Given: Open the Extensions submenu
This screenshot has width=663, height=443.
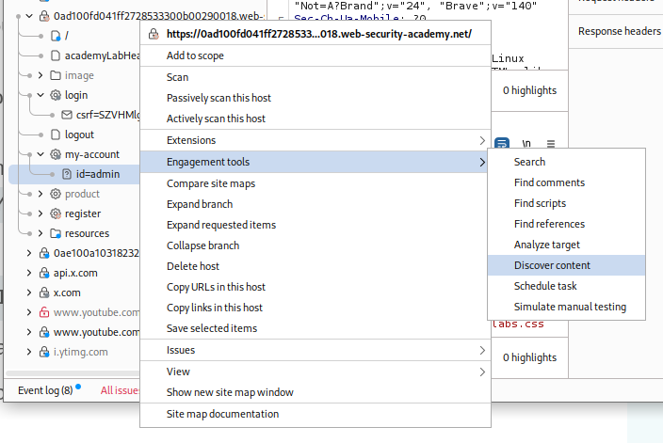Looking at the screenshot, I should click(x=191, y=140).
